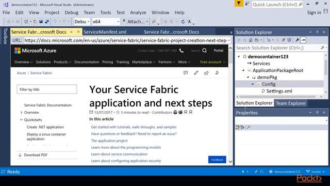
Task: Click the edit pencil icon on docs page
Action: coord(196,73)
